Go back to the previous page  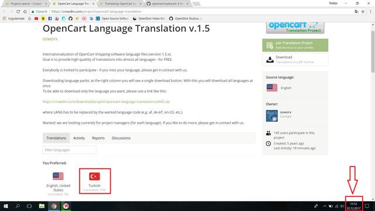click(x=5, y=12)
